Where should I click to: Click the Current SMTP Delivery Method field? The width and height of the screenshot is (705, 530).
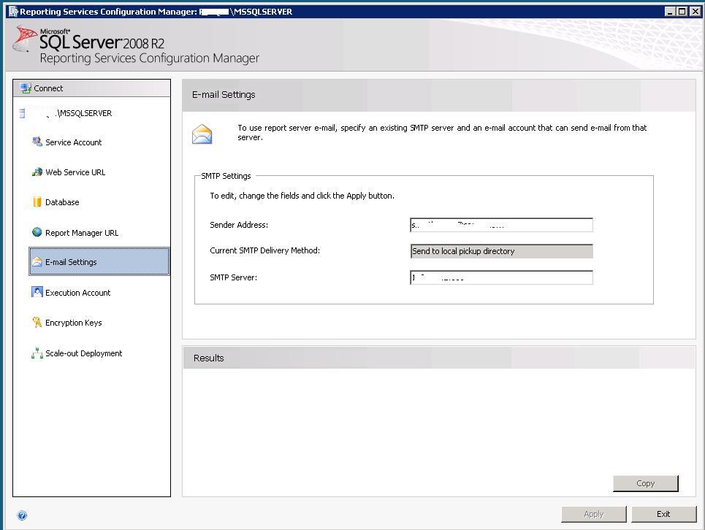(x=501, y=251)
